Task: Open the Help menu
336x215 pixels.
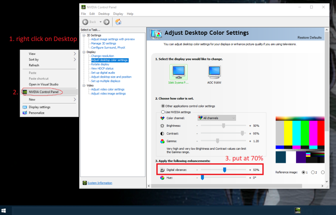Action: coord(130,14)
